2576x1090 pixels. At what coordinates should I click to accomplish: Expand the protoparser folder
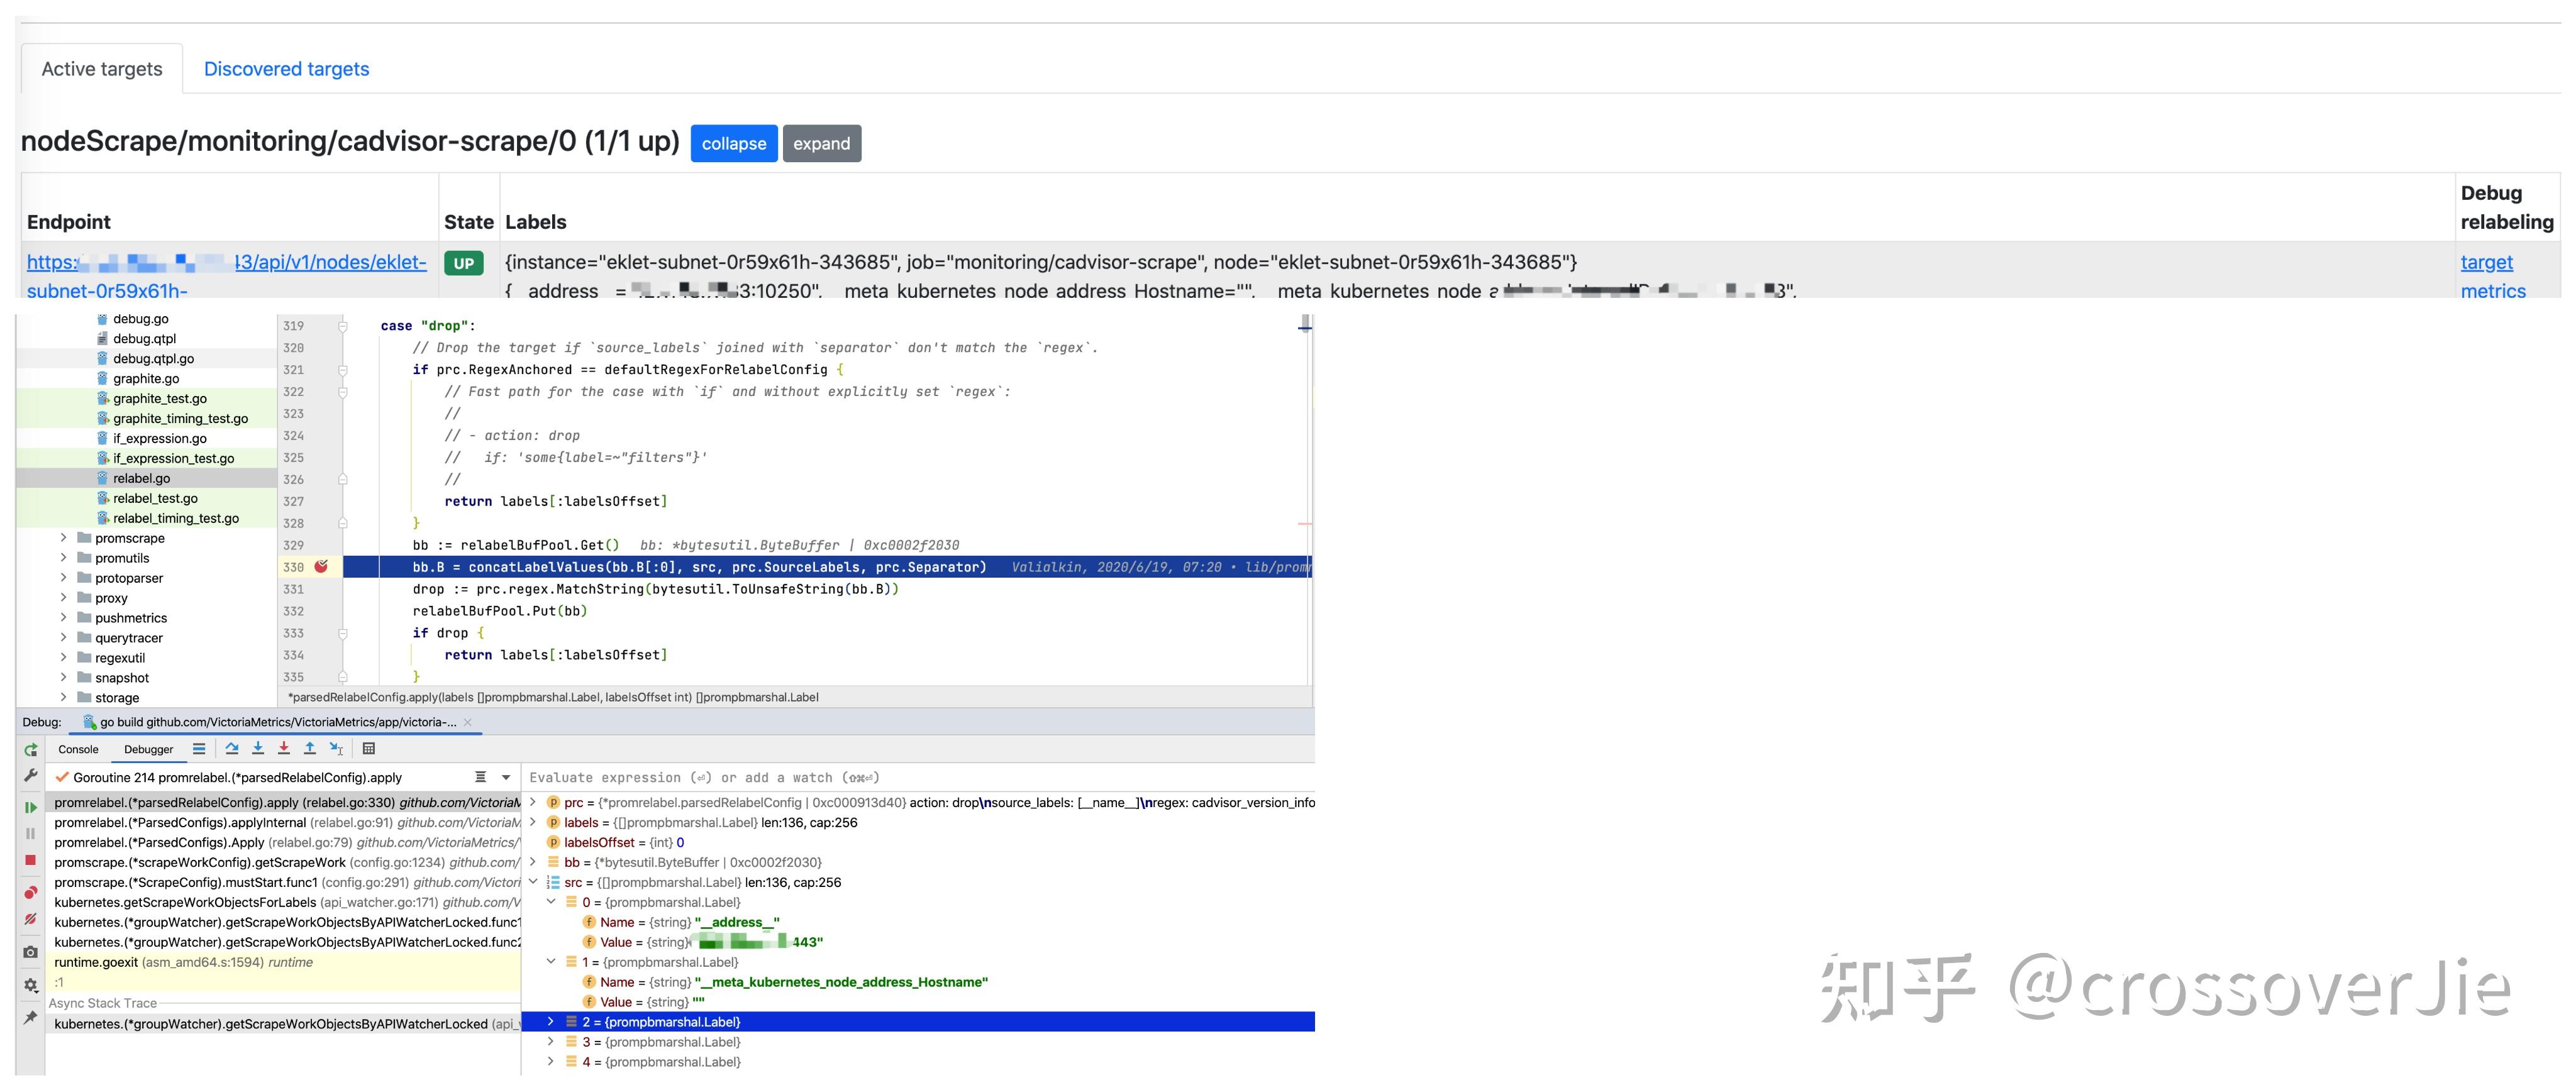64,578
